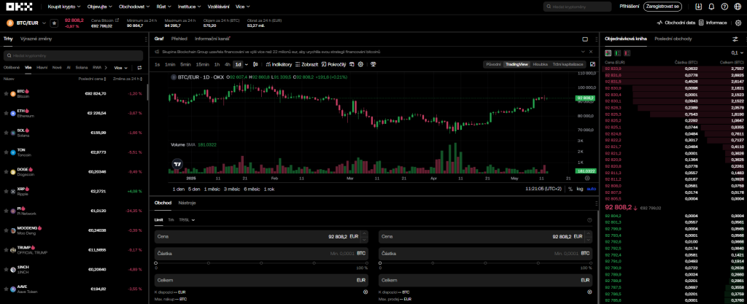Focus the left panel Hledat kryptoměny search field
The image size is (747, 304).
[x=74, y=55]
